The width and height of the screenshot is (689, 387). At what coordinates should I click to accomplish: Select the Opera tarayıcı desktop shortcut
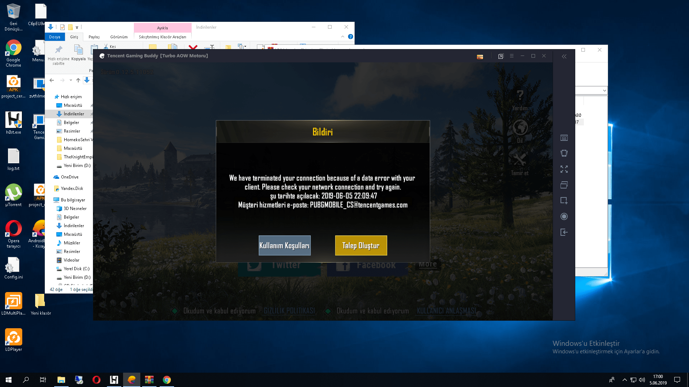tap(13, 234)
